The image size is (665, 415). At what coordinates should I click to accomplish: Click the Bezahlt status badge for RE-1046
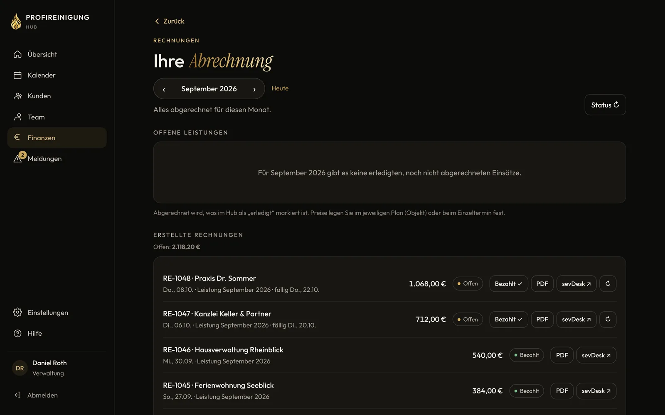coord(527,355)
